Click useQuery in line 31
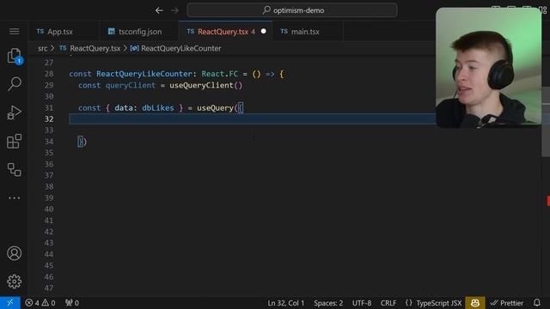 tap(215, 108)
